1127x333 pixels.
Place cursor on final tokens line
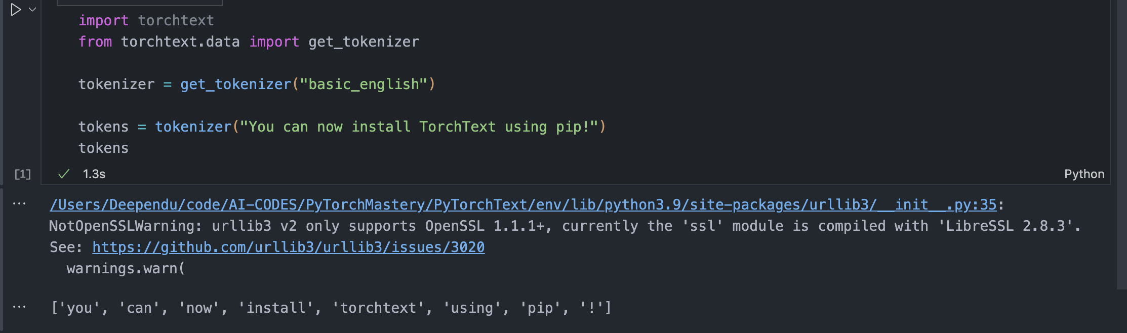click(104, 148)
